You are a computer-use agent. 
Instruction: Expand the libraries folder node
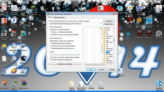[102, 38]
